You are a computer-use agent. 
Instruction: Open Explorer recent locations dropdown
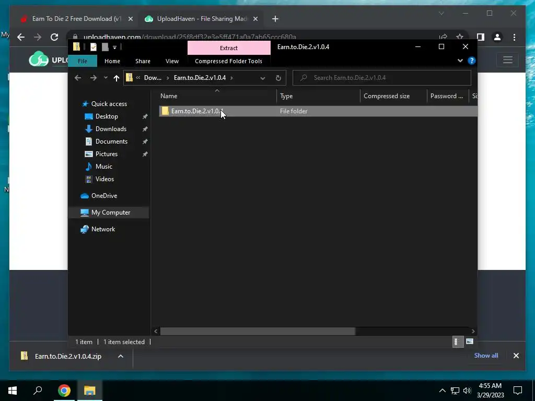pyautogui.click(x=106, y=78)
